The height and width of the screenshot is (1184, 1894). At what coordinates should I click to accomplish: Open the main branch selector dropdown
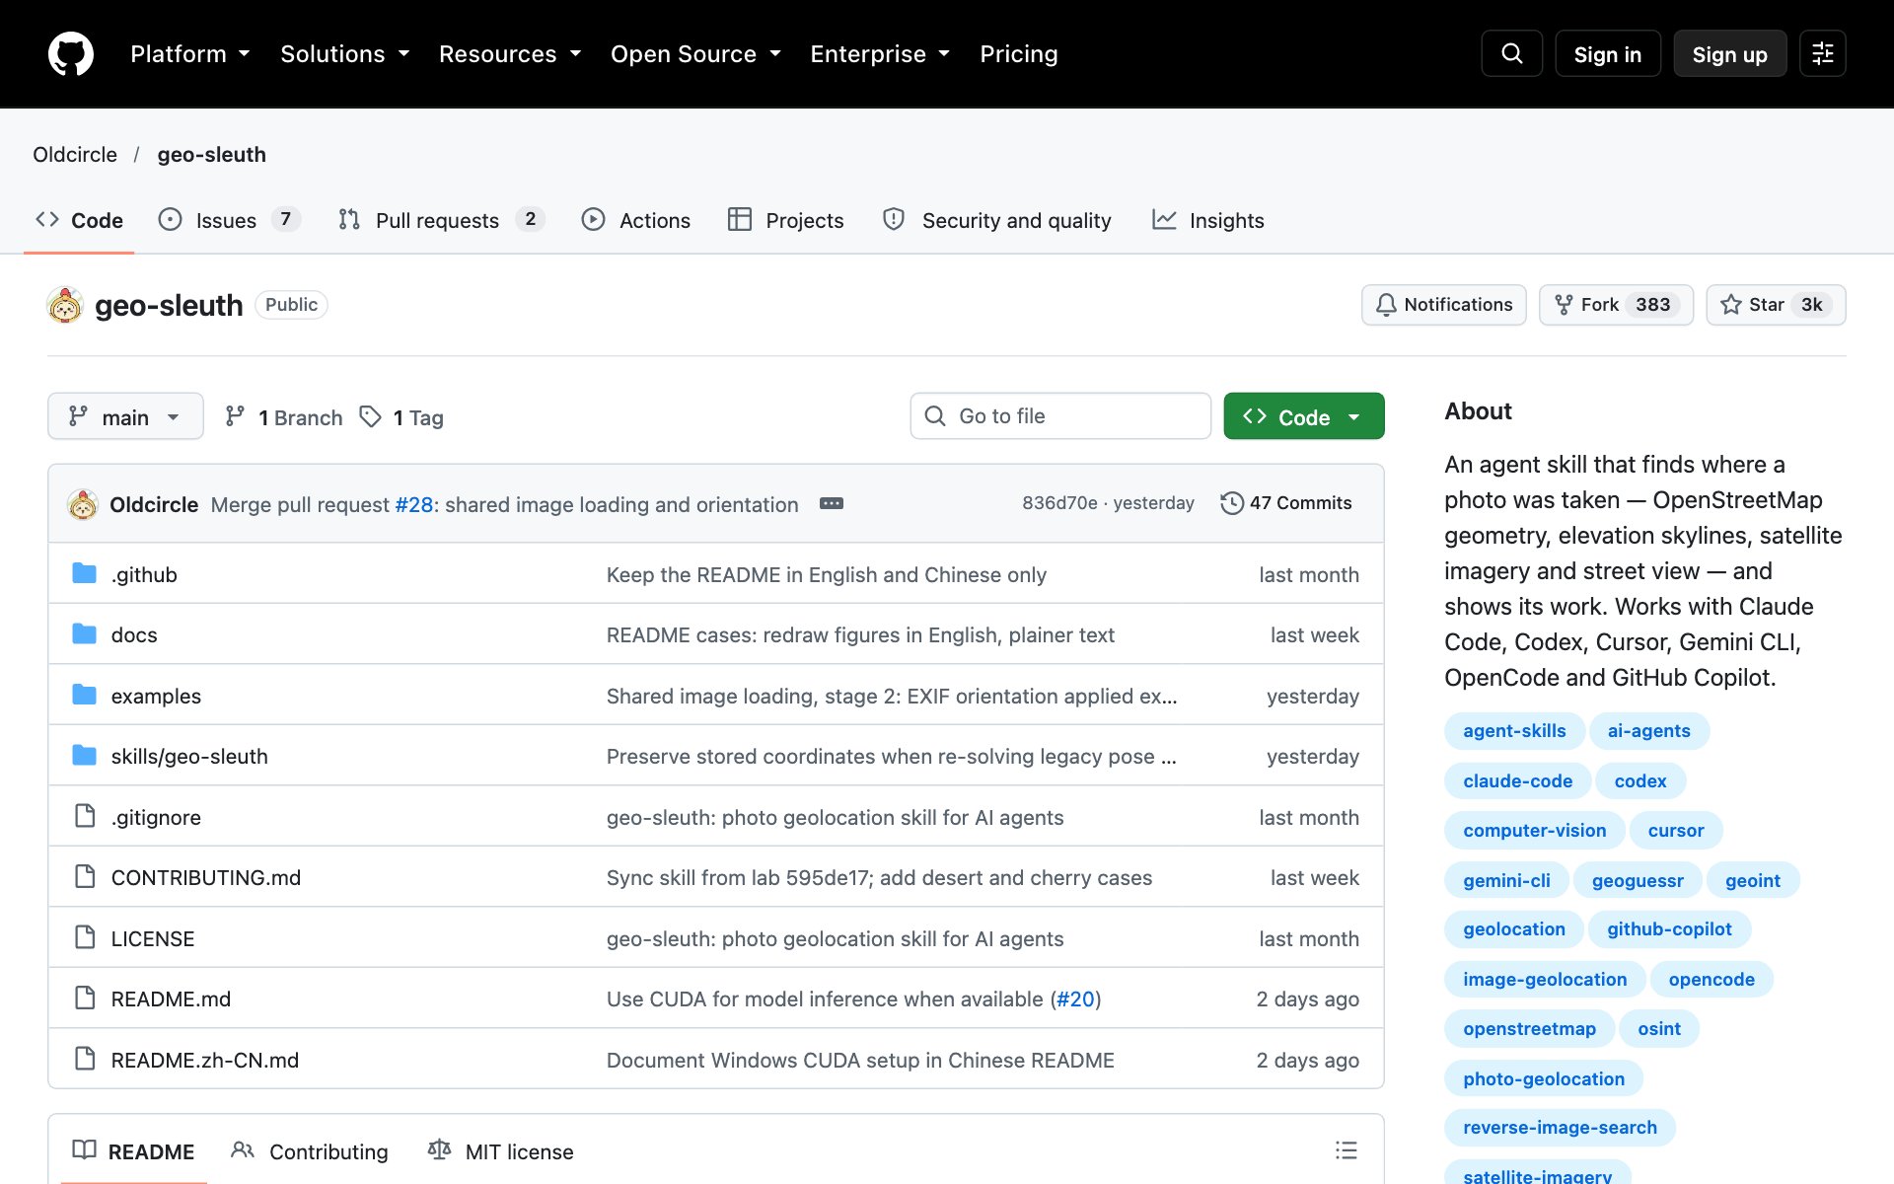[x=125, y=416]
